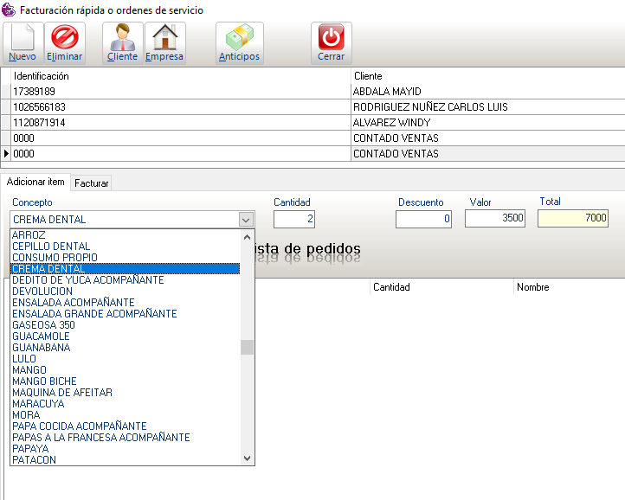Click the Nuevo document icon
The width and height of the screenshot is (625, 500).
23,38
